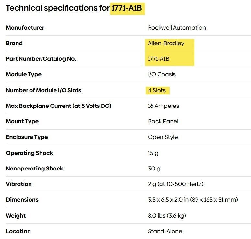Screen dimensions: 251x239
Task: Select the 2 g vibration value
Action: tap(175, 184)
